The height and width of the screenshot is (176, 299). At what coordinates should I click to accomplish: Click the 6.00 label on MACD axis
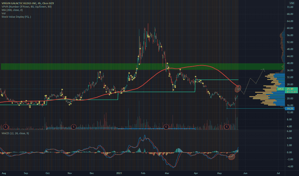[x=289, y=131]
